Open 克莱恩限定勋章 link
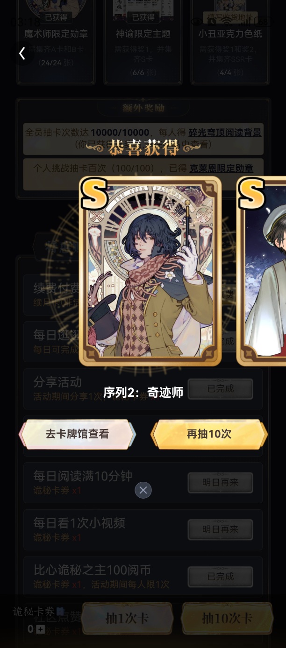Image resolution: width=286 pixels, height=648 pixels. pos(221,169)
